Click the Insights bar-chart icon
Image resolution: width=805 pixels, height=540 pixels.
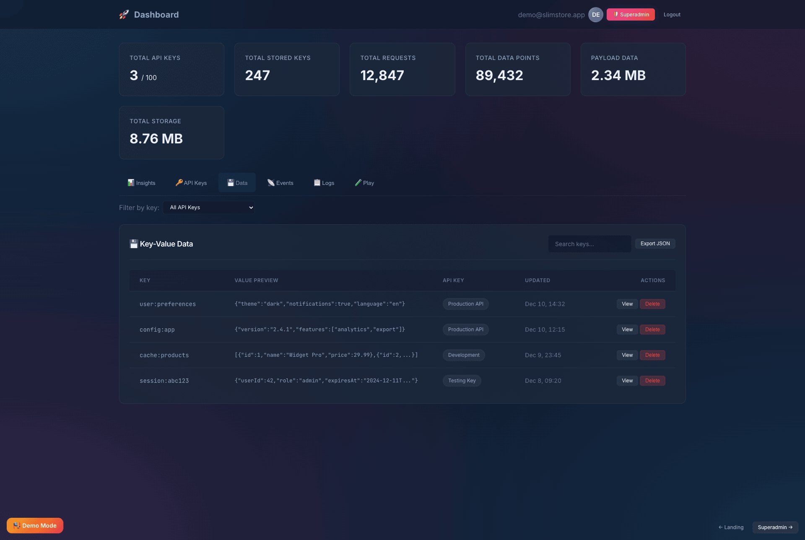coord(131,183)
